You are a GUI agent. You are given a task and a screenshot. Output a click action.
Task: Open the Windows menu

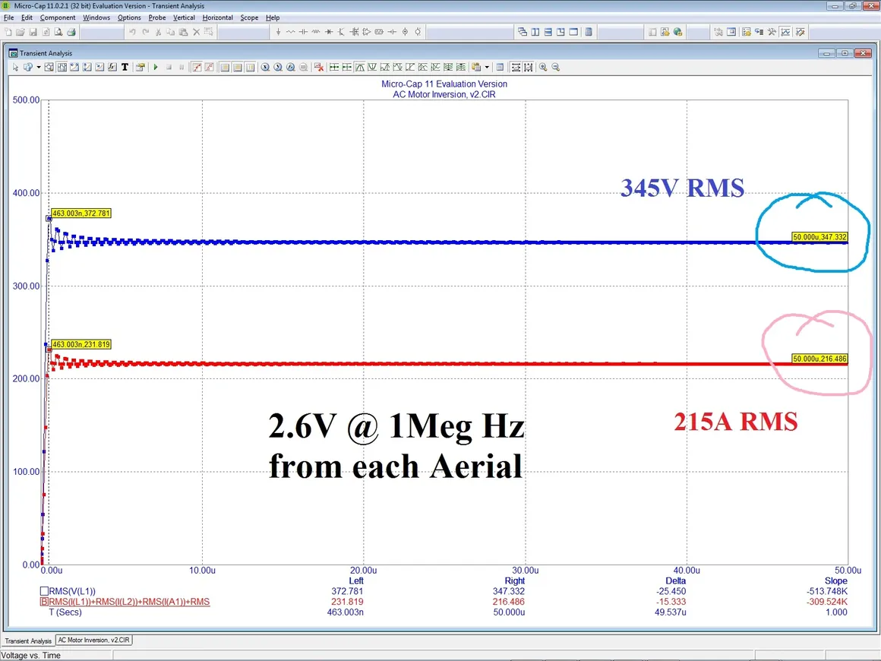[96, 17]
